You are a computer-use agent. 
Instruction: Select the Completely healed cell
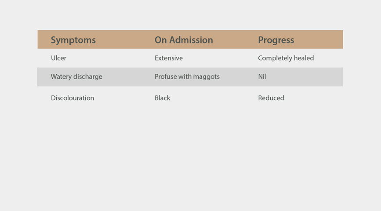(286, 58)
